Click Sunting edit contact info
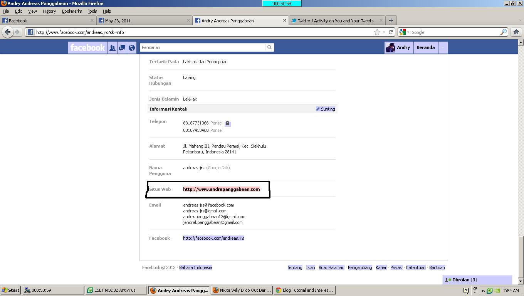524x296 pixels. coord(326,109)
